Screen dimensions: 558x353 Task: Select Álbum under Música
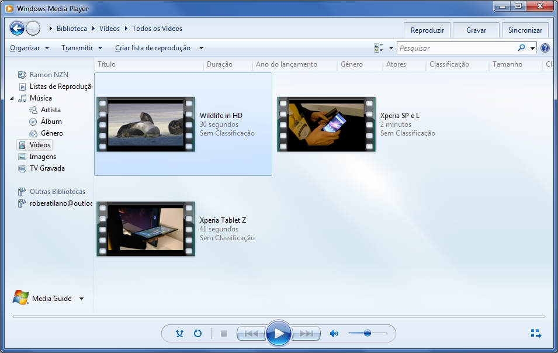coord(51,122)
